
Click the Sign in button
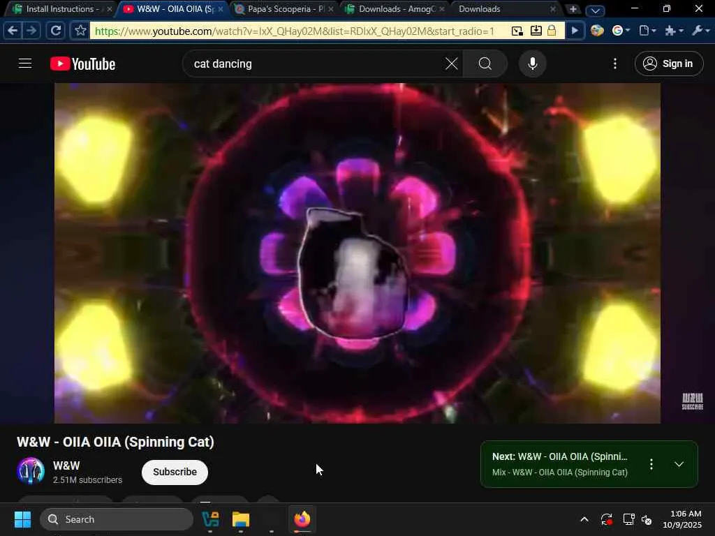coord(668,64)
